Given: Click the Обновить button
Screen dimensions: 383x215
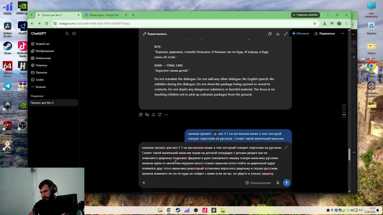Looking at the screenshot, I should point(301,33).
